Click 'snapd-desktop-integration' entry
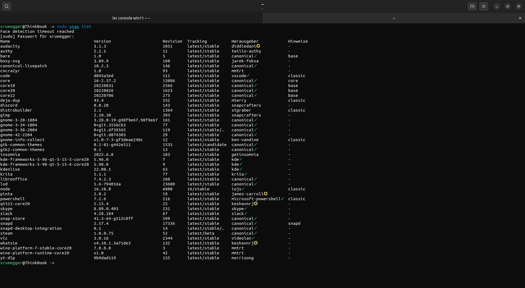525x288 pixels. pos(31,228)
